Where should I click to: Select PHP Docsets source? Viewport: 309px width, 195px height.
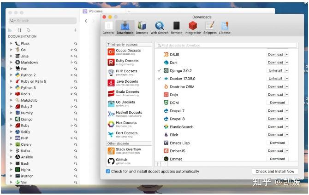[x=129, y=73]
